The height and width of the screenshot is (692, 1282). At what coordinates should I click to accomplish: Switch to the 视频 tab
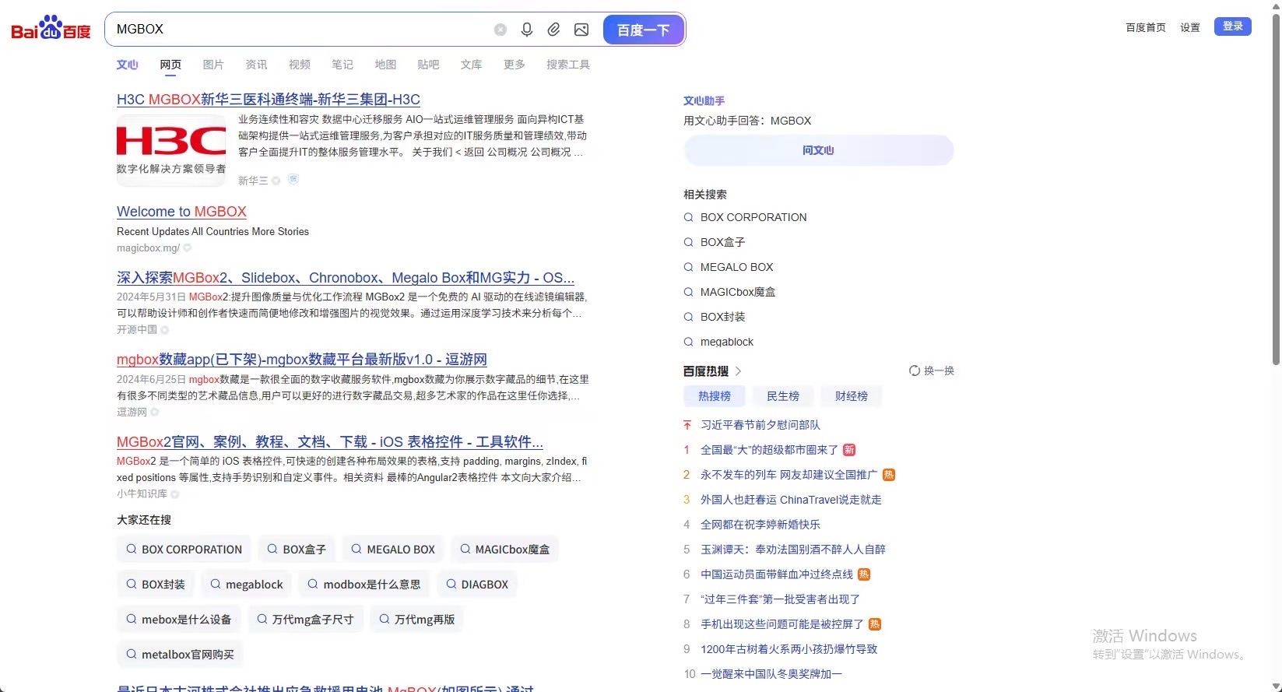click(300, 65)
